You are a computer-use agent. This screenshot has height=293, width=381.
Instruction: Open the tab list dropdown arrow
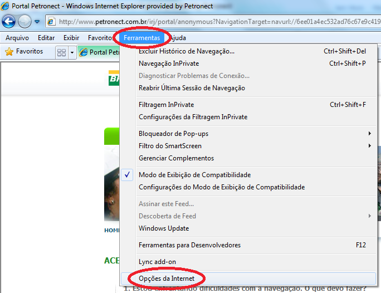(72, 52)
